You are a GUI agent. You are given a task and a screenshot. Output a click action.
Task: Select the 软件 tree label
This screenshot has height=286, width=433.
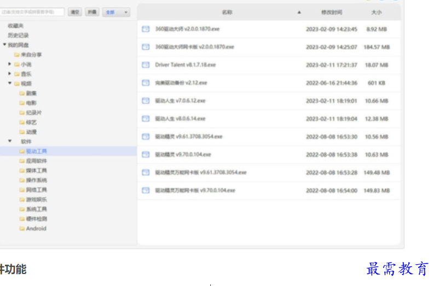tap(26, 141)
